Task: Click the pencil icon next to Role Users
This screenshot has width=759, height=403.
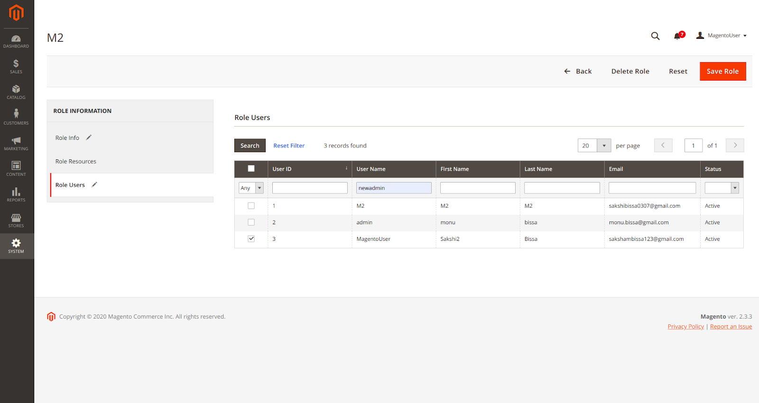Action: point(94,184)
